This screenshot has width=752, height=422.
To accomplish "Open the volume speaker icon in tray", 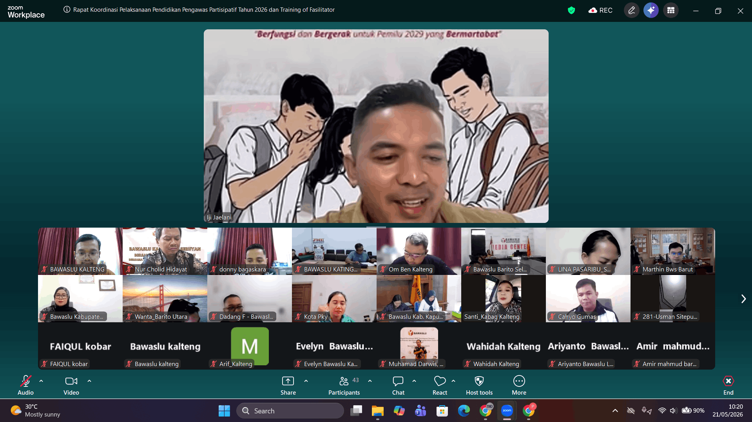I will tap(673, 411).
